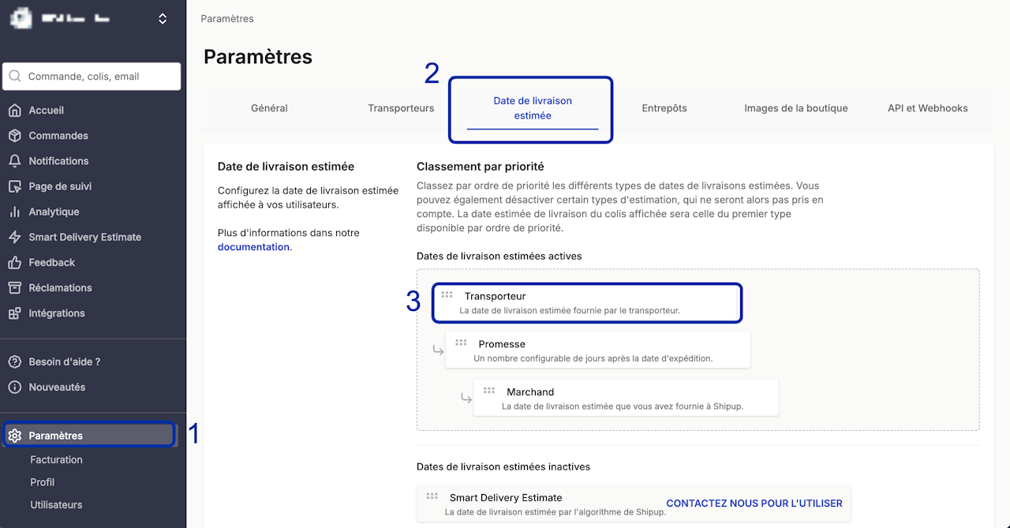Open the Entrepôts tab

664,108
